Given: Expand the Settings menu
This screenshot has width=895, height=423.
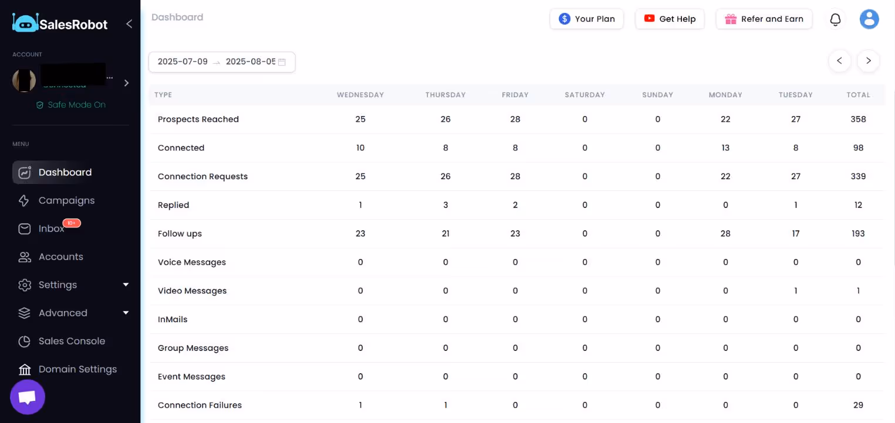Looking at the screenshot, I should 125,285.
